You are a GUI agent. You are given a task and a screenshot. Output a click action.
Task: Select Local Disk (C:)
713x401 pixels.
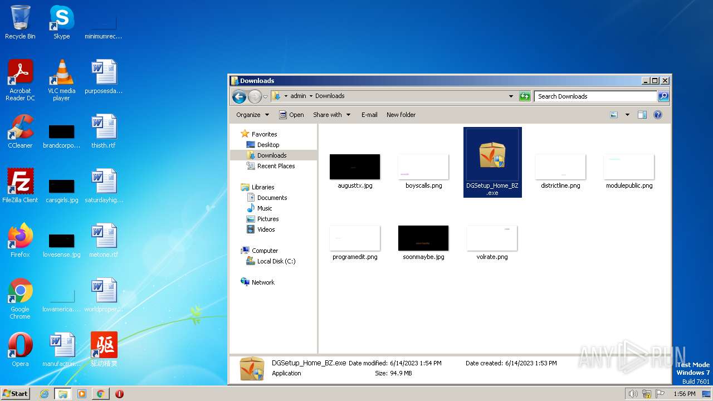[276, 261]
